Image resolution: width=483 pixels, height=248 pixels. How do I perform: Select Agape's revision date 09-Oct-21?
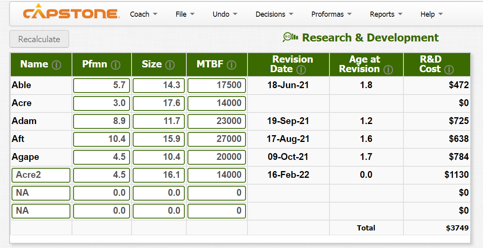(x=288, y=157)
